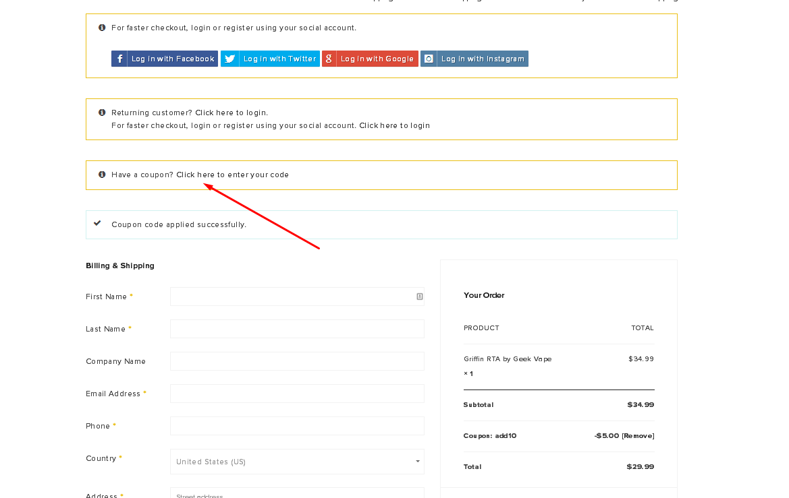Click into the Email Address field
Viewport: 789px width, 498px height.
pyautogui.click(x=297, y=394)
